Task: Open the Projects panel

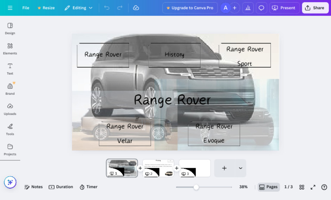Action: pyautogui.click(x=10, y=150)
